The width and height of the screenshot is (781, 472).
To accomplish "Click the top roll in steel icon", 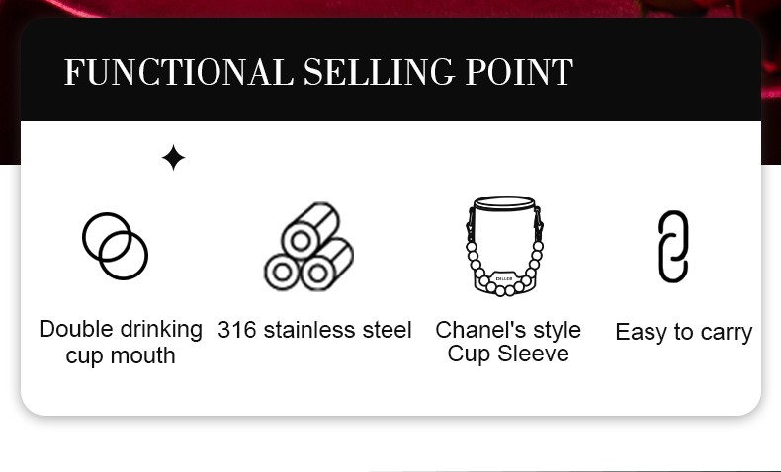I will click(310, 230).
